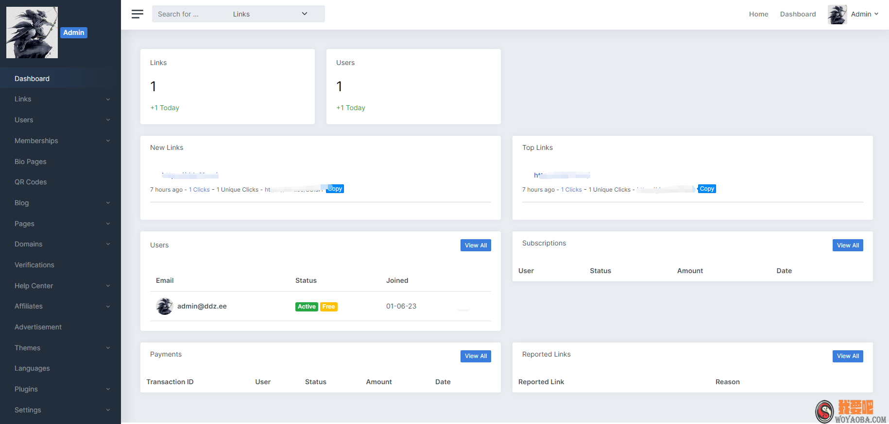This screenshot has height=424, width=889.
Task: Expand the Plugins sidebar menu
Action: pos(60,389)
